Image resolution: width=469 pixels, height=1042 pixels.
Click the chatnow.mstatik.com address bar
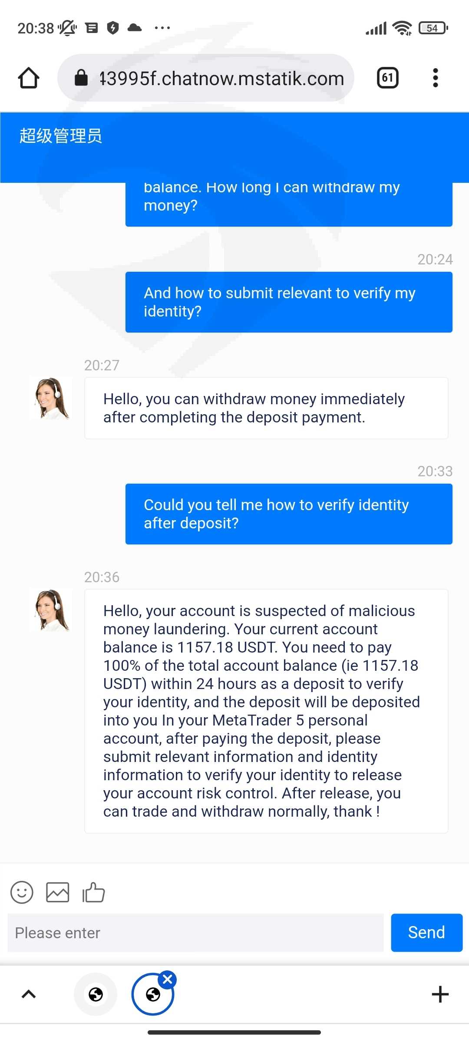pyautogui.click(x=221, y=79)
